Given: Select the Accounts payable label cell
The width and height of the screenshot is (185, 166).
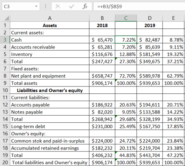Looking at the screenshot, I should coord(50,105).
